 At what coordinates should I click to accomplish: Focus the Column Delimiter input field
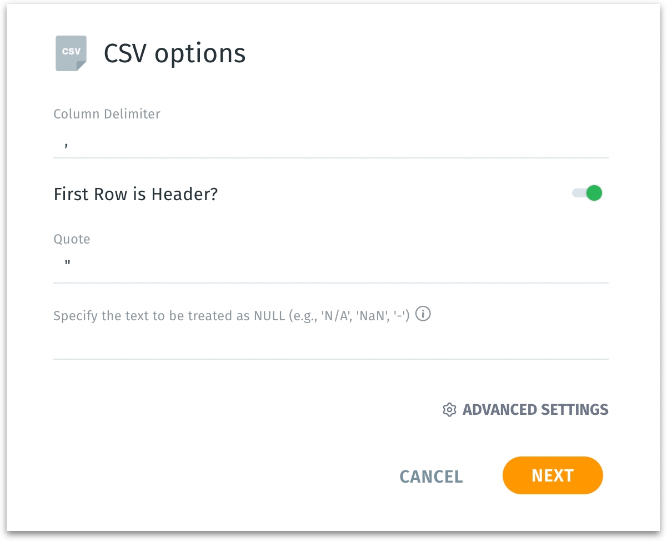tap(331, 144)
